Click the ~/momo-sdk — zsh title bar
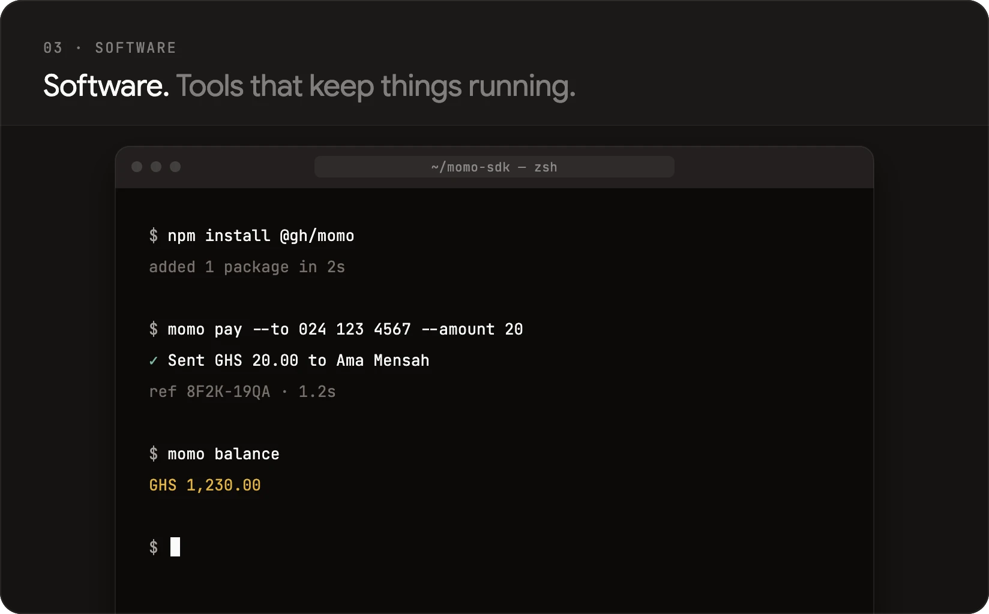 [x=495, y=167]
